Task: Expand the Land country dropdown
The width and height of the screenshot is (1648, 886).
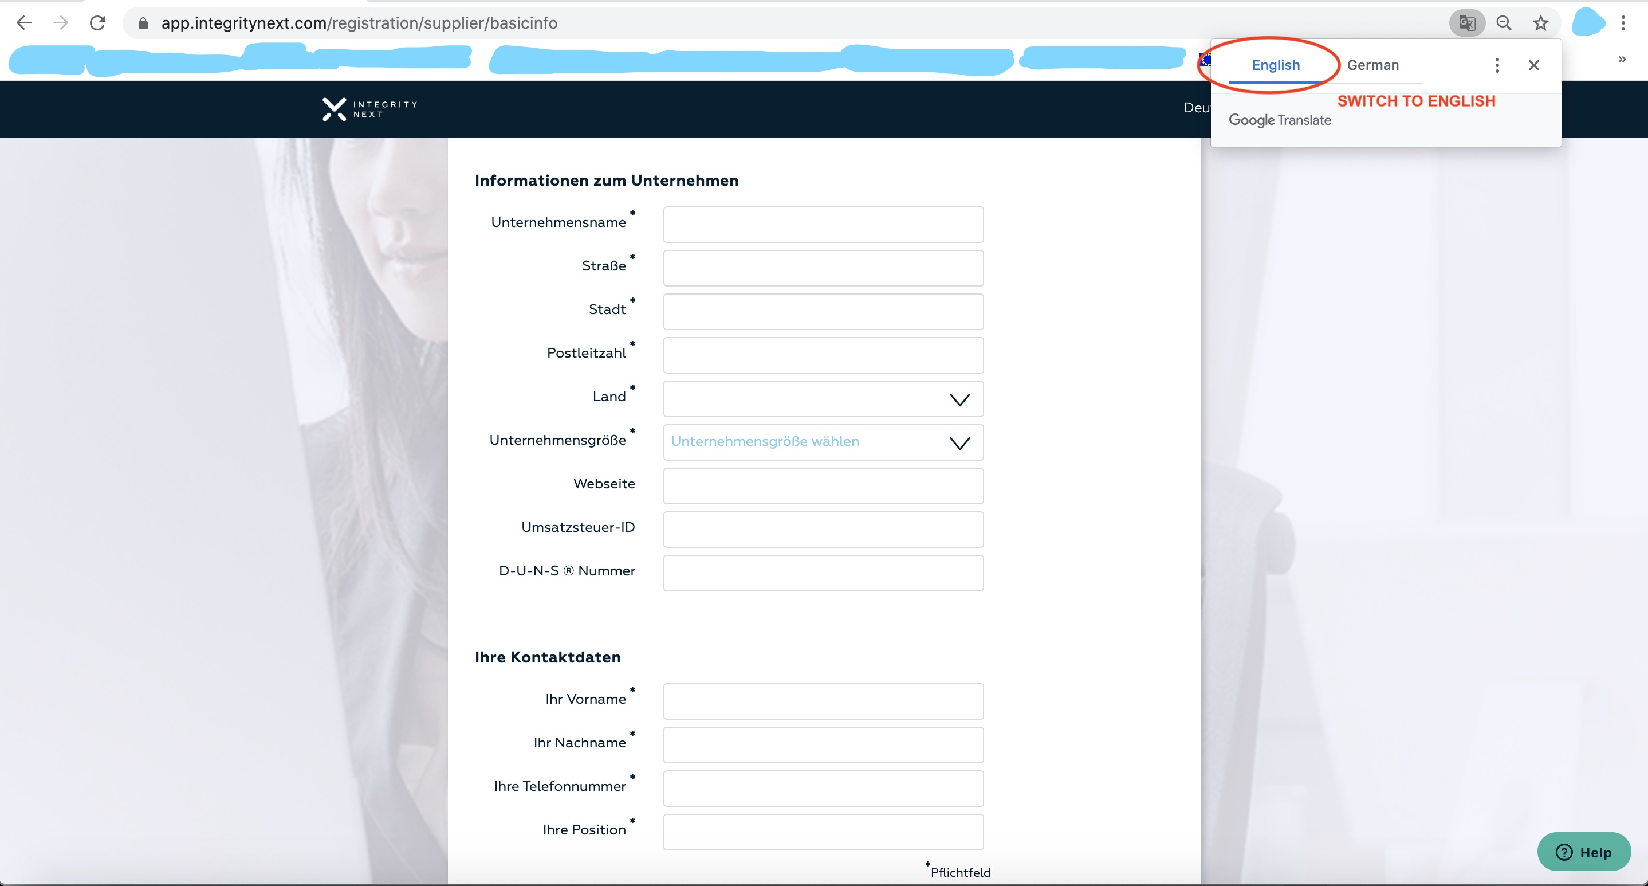Action: [x=823, y=399]
